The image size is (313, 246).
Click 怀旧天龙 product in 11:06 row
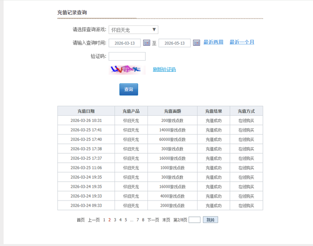pyautogui.click(x=131, y=168)
